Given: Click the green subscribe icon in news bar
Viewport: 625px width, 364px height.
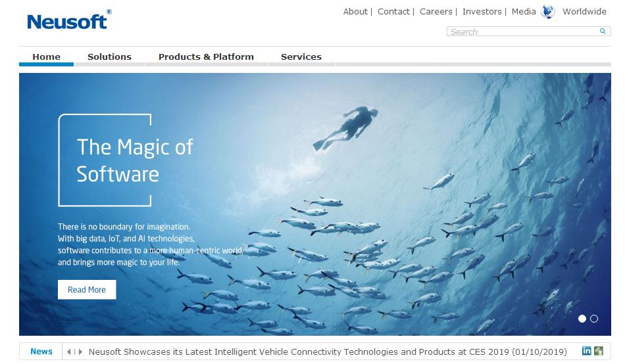Looking at the screenshot, I should (598, 351).
